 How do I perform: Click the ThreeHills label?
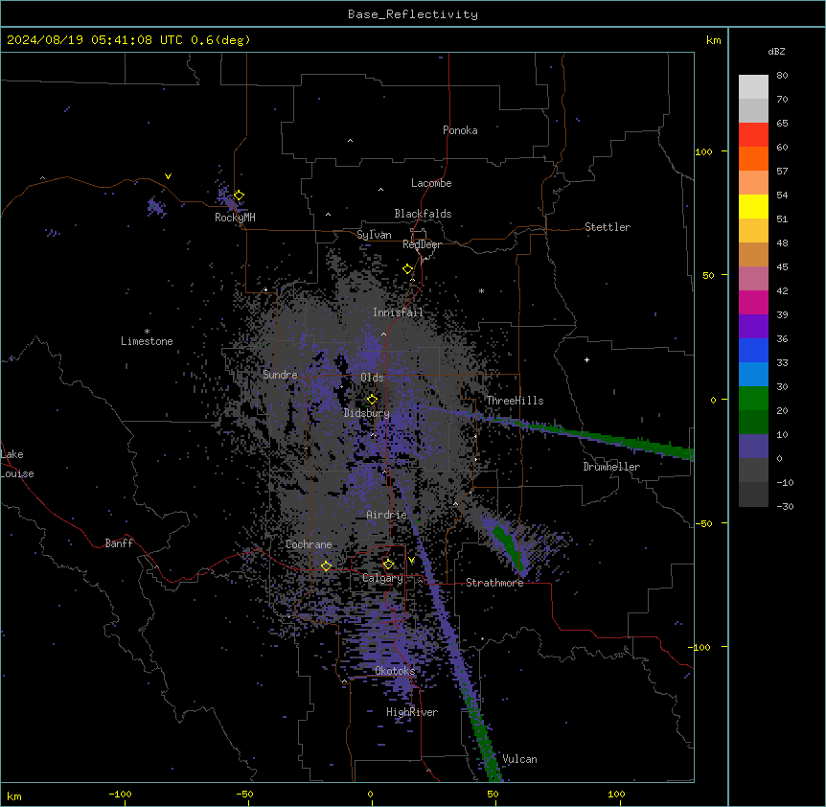pyautogui.click(x=515, y=401)
